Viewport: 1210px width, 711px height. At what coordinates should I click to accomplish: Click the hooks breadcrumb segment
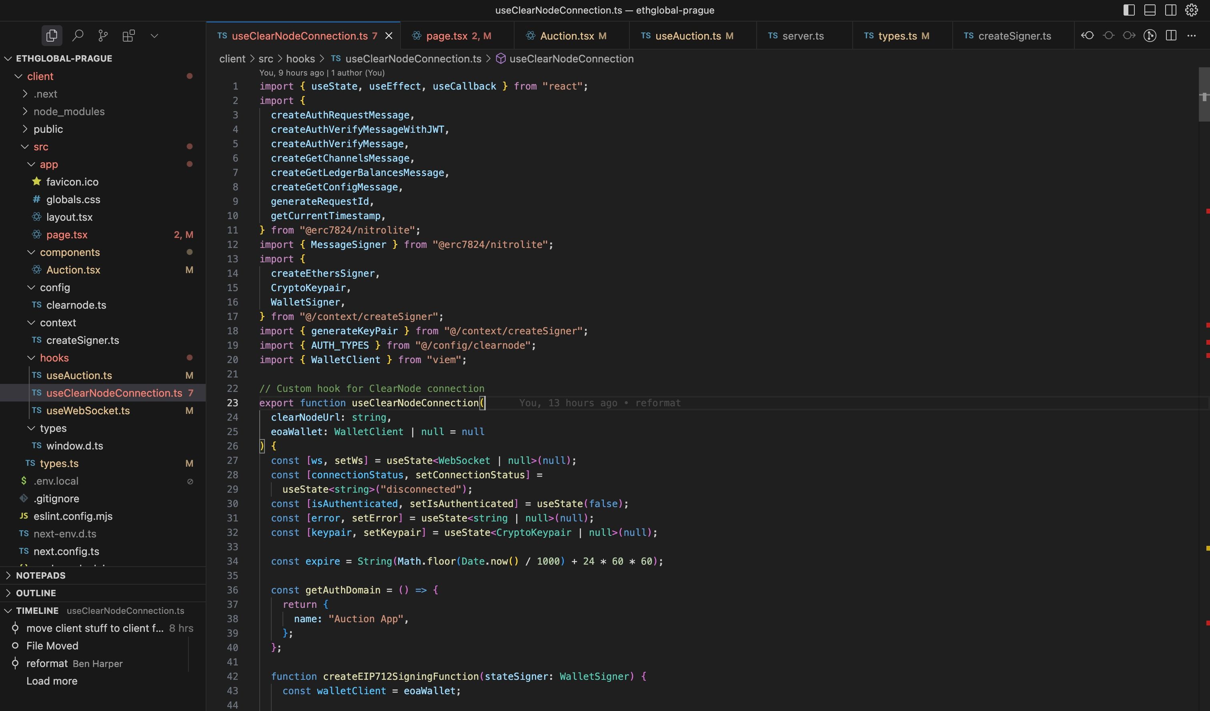[x=300, y=58]
